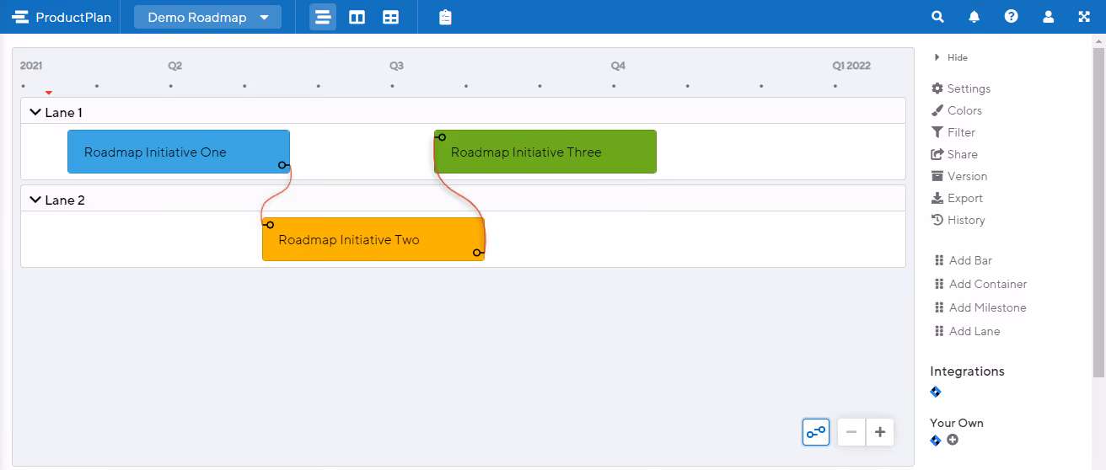The height and width of the screenshot is (470, 1106).
Task: Open Filter in sidebar
Action: click(953, 132)
